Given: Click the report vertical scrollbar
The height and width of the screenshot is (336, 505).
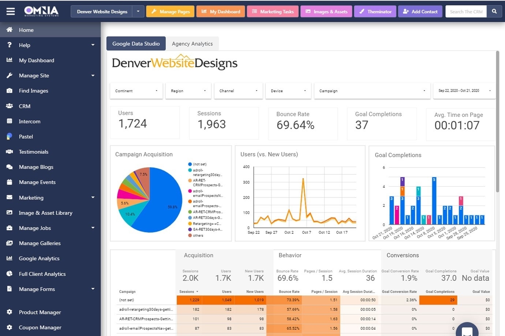Looking at the screenshot, I should tap(497, 122).
